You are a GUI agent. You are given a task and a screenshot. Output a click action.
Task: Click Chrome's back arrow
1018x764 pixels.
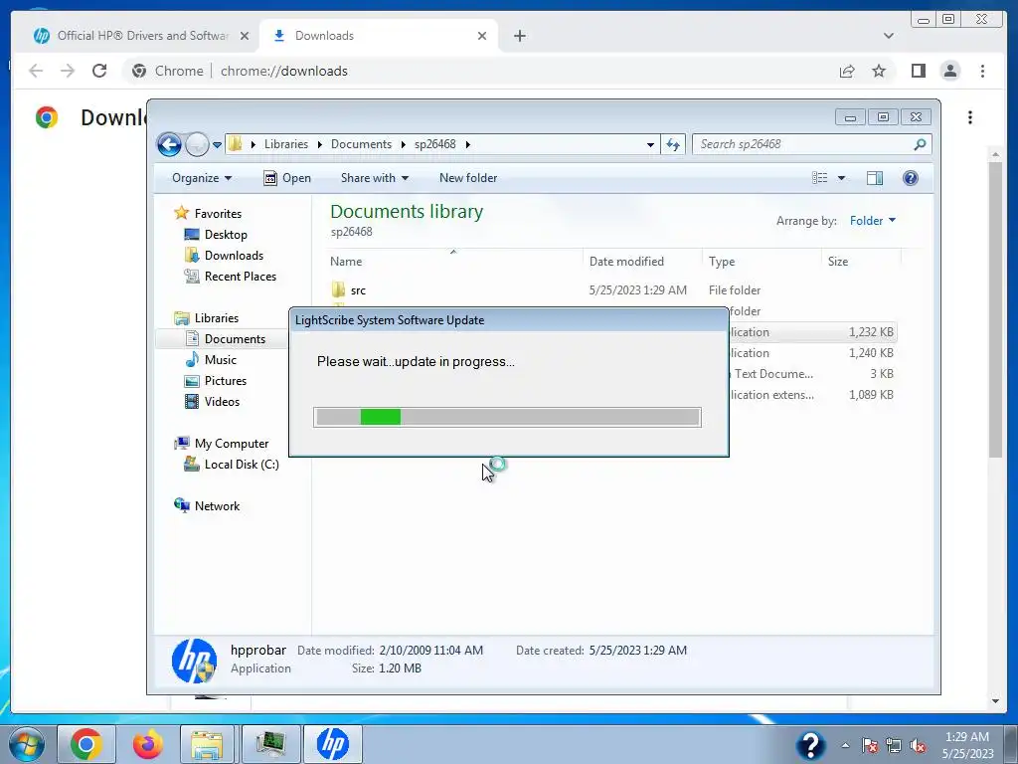click(36, 71)
